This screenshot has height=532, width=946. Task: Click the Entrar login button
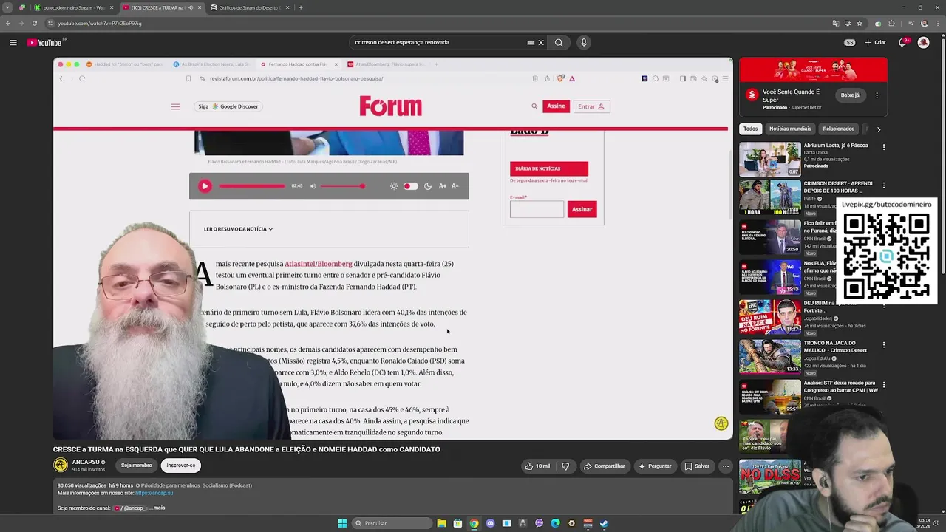pos(591,106)
